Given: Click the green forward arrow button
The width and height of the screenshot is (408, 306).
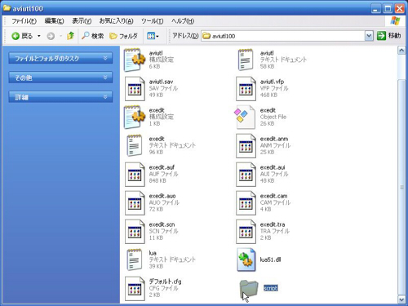Looking at the screenshot, I should click(x=51, y=36).
